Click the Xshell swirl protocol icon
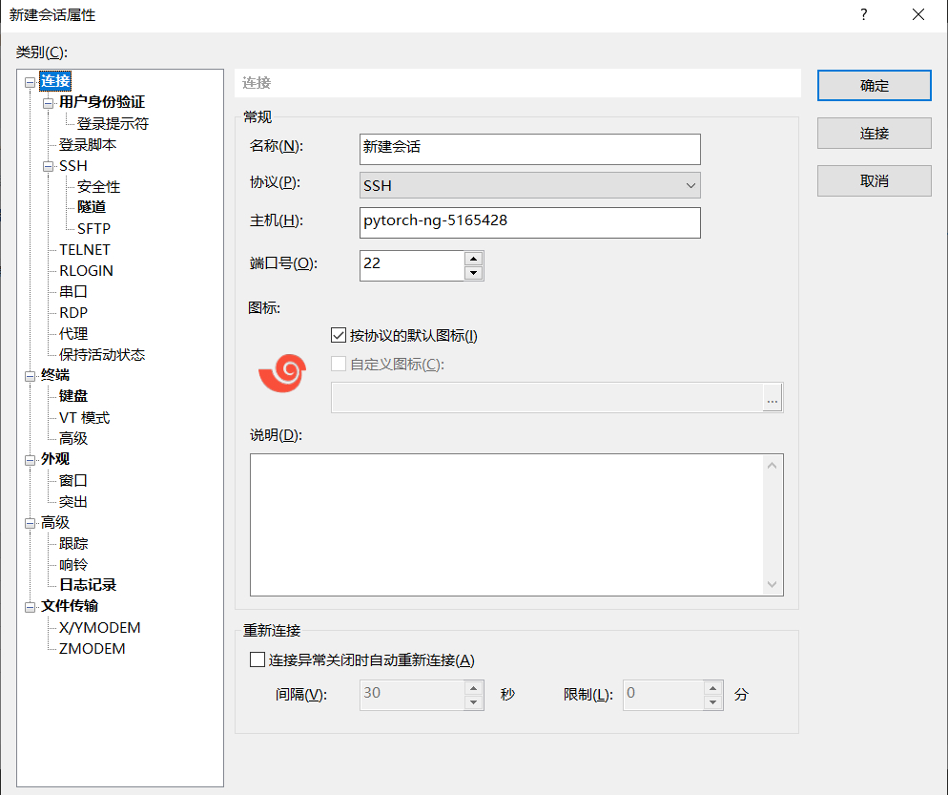Image resolution: width=948 pixels, height=795 pixels. (x=282, y=373)
